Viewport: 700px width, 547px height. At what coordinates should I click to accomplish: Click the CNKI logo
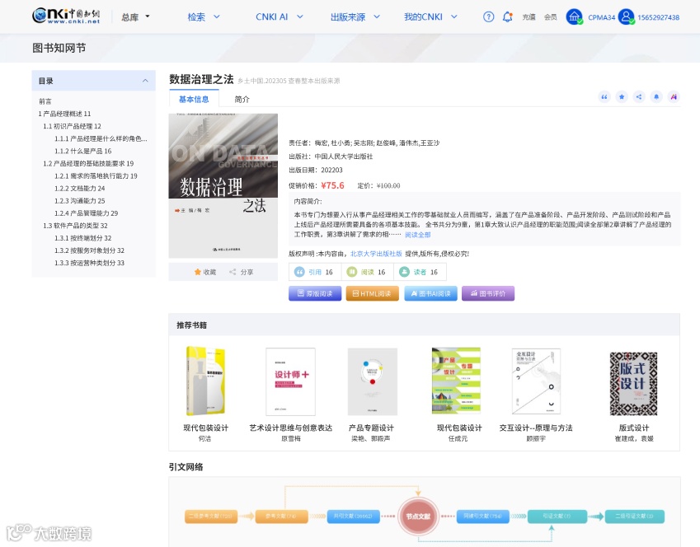pyautogui.click(x=66, y=16)
